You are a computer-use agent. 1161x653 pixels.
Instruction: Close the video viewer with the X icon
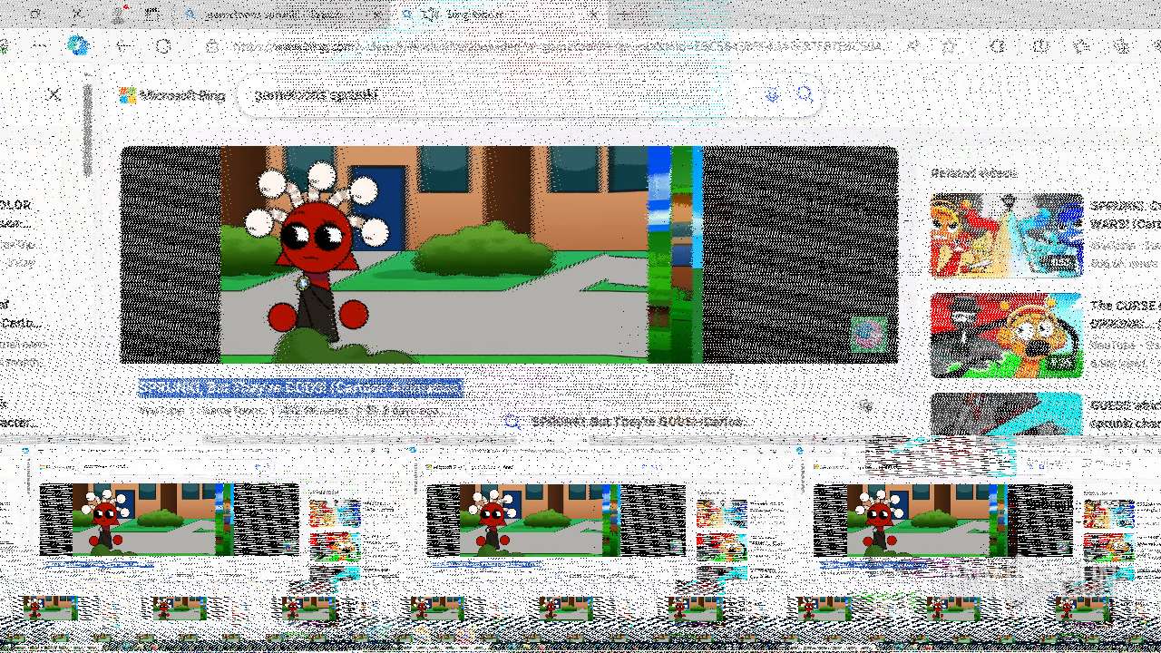click(x=54, y=93)
